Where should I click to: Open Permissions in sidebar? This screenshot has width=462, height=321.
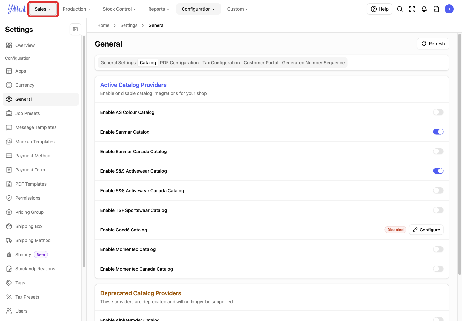(x=41, y=198)
